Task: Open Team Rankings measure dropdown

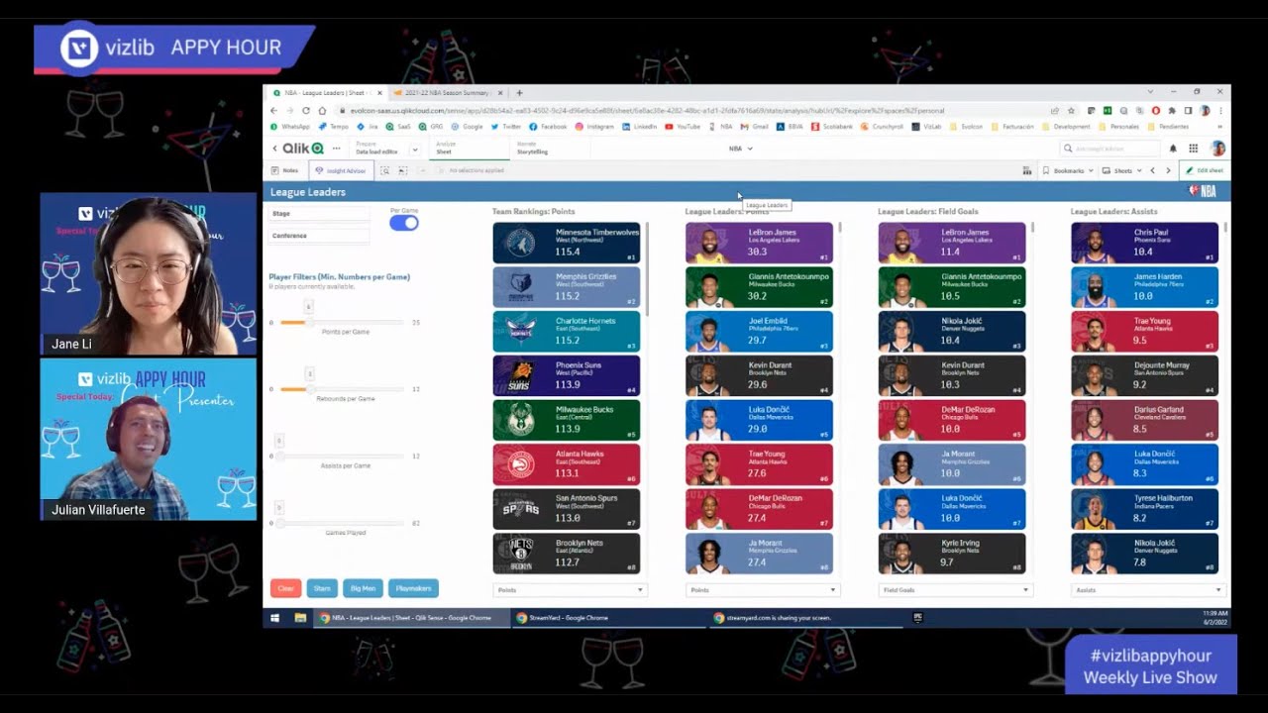Action: [x=570, y=590]
